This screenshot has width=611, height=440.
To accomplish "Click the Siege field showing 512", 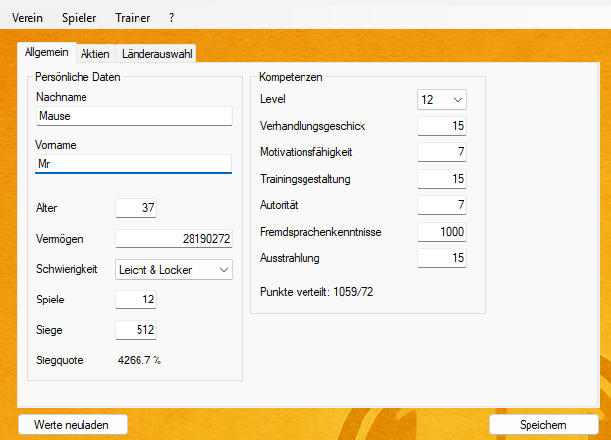I will click(136, 330).
